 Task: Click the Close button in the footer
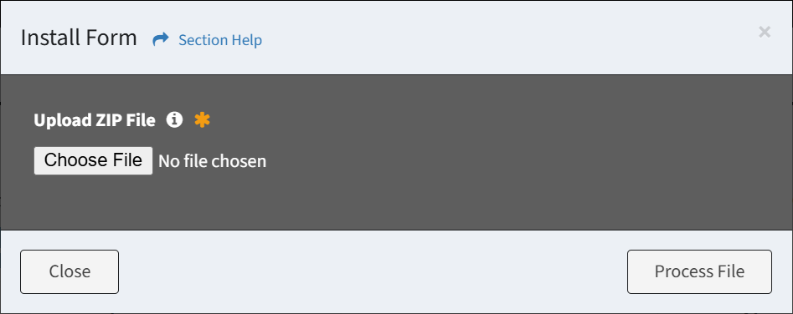tap(70, 271)
